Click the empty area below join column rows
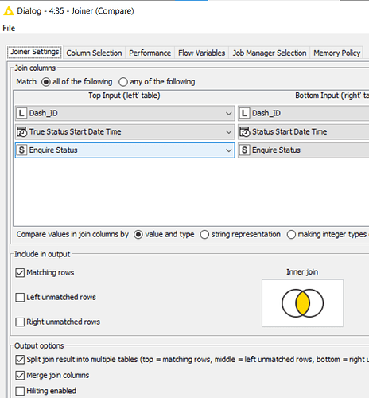 click(x=191, y=193)
